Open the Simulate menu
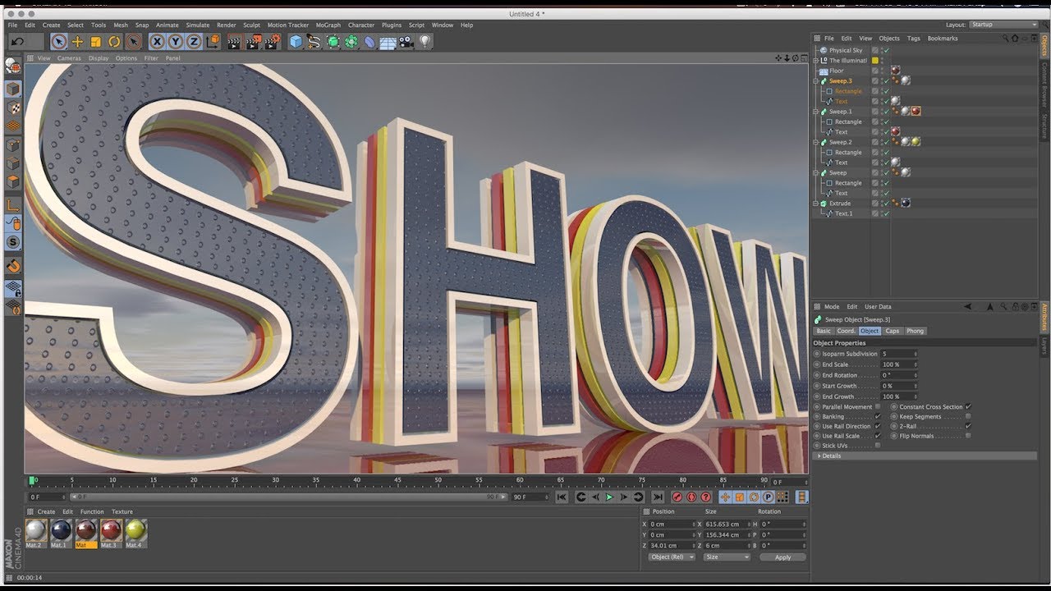 click(198, 25)
